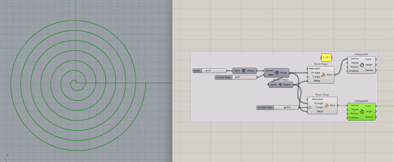394x162 pixels.
Task: Click the Factor slider handle at 14
Action: [x=207, y=70]
